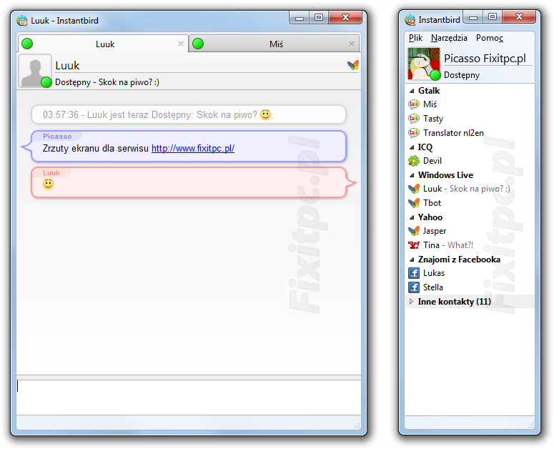Open the Plik menu

(x=415, y=38)
